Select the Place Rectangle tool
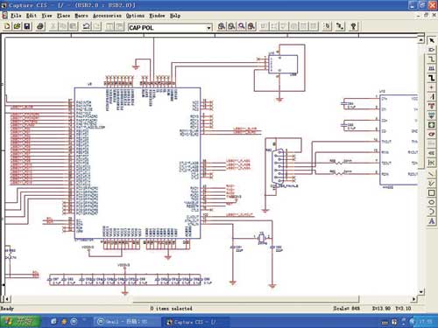Screen dimensions: 438x328 [x=431, y=193]
